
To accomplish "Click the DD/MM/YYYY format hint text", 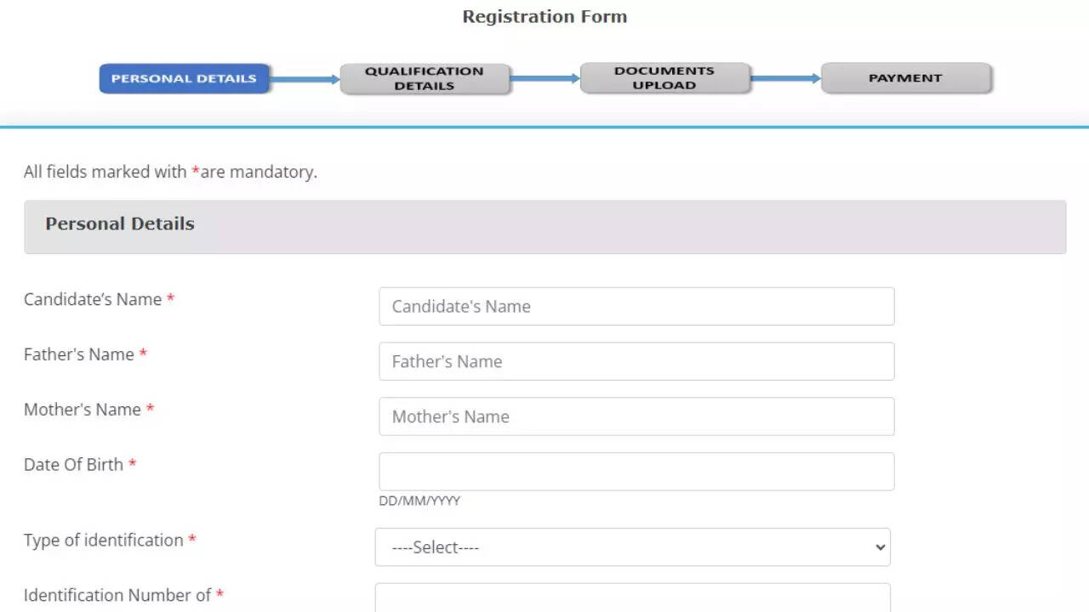I will pos(419,501).
